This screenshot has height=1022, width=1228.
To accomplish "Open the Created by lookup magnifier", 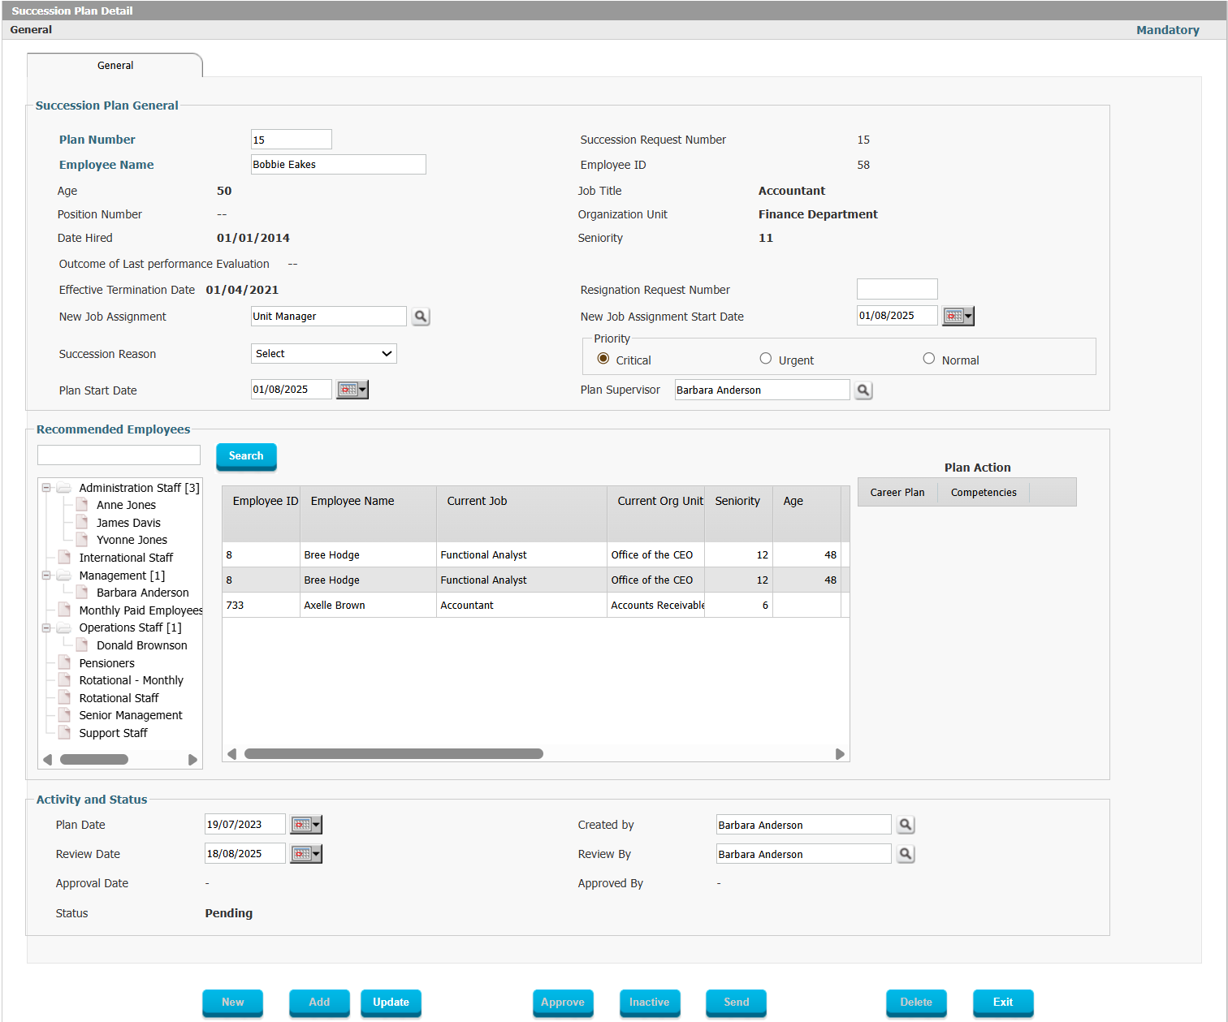I will click(x=906, y=825).
